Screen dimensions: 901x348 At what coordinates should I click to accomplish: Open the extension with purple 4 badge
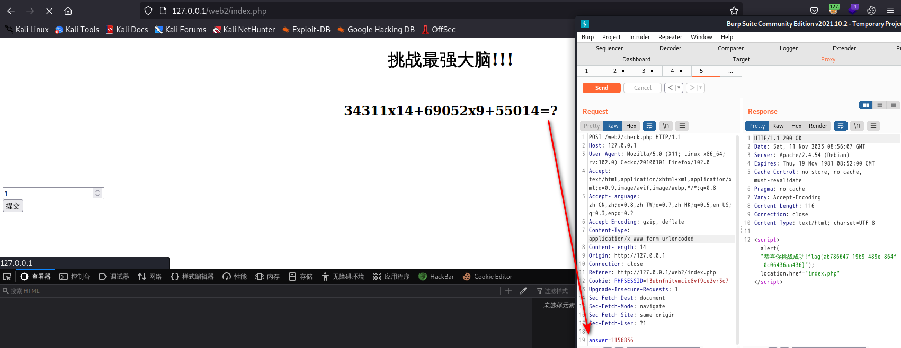(x=853, y=10)
